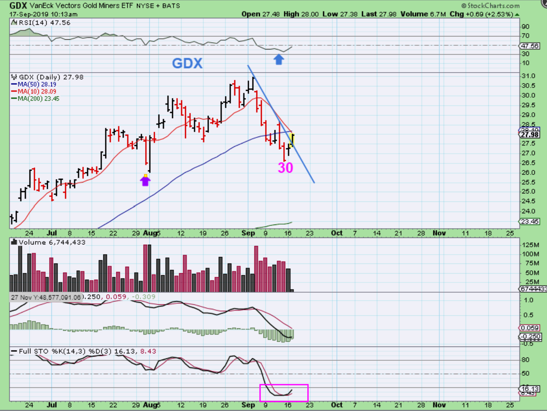Click the Volume 6,744,433 panel label
Screen dimensions: 547x411
tap(52, 242)
